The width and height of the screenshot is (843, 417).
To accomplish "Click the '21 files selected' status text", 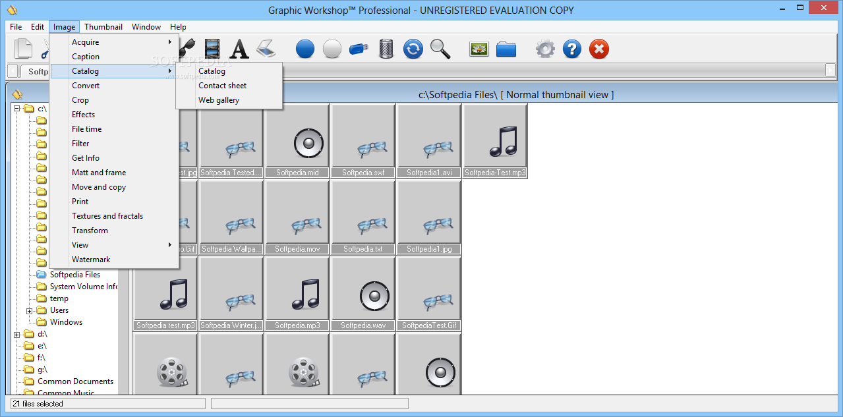I will [38, 404].
